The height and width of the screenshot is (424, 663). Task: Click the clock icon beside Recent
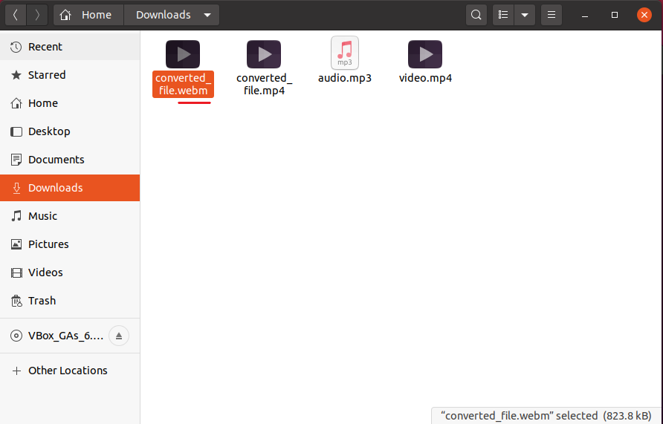(x=16, y=47)
